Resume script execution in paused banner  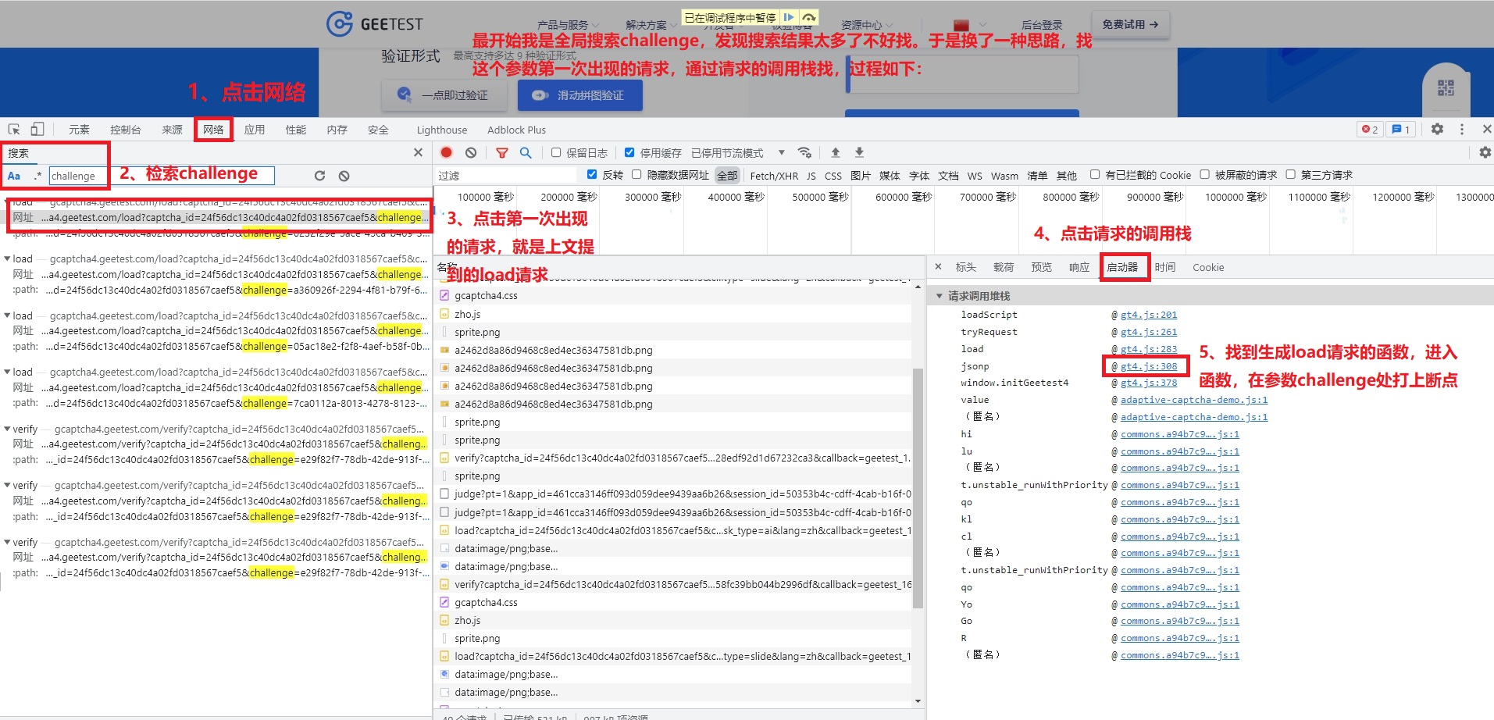pos(790,17)
